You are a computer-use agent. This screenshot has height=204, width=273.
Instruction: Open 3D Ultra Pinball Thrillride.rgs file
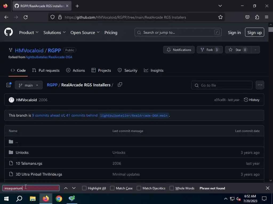[39, 174]
